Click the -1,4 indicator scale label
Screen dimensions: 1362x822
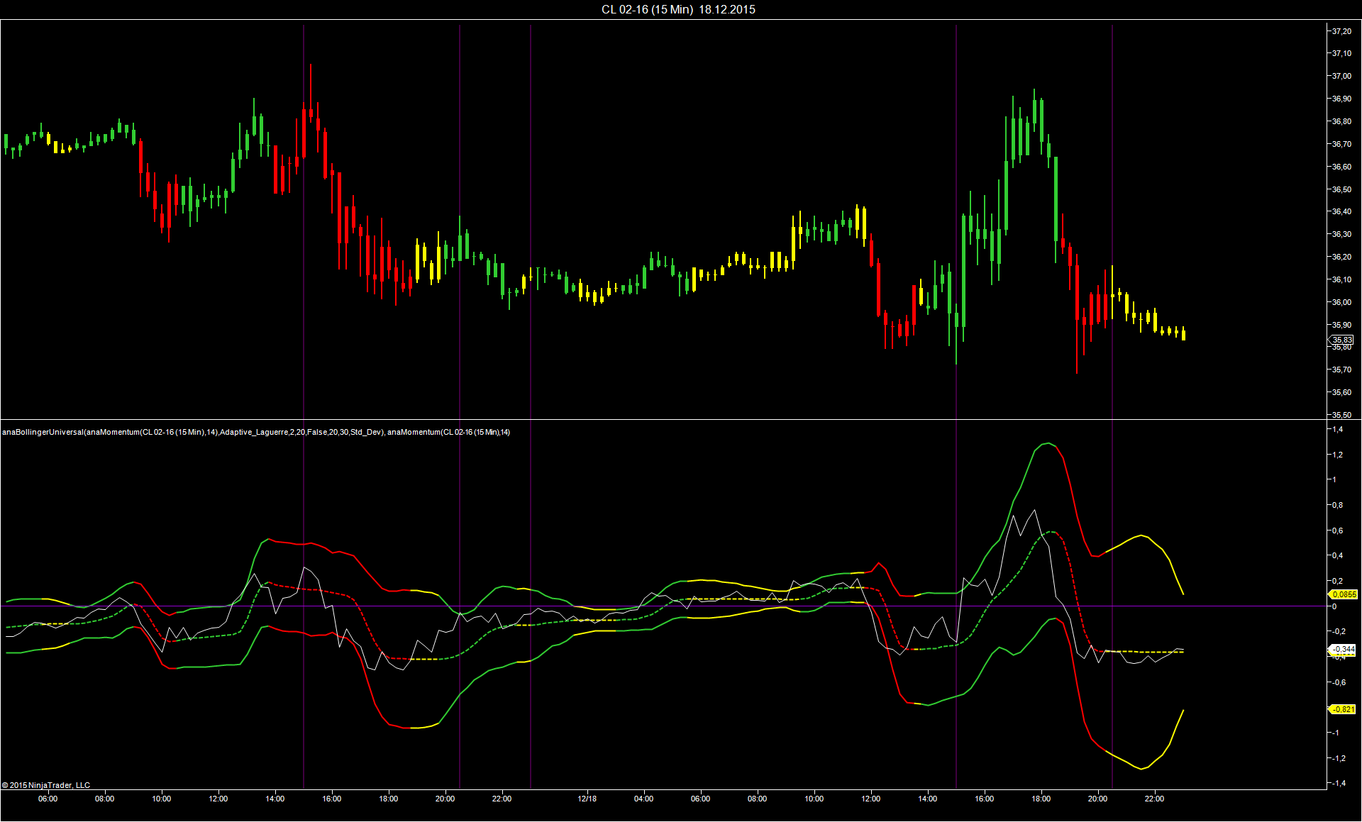pyautogui.click(x=1337, y=783)
